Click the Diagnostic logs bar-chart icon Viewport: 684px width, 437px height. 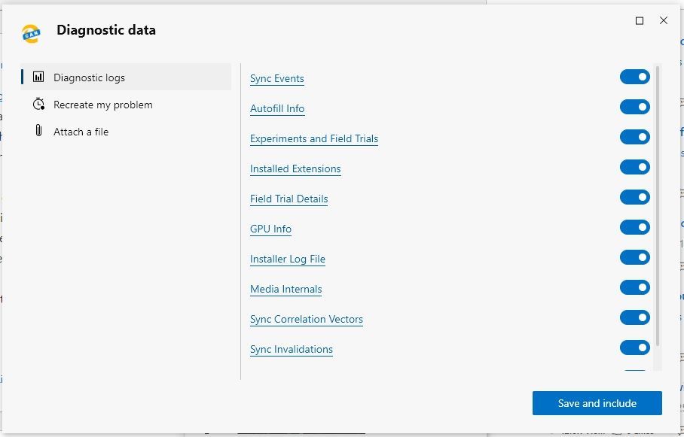tap(38, 77)
